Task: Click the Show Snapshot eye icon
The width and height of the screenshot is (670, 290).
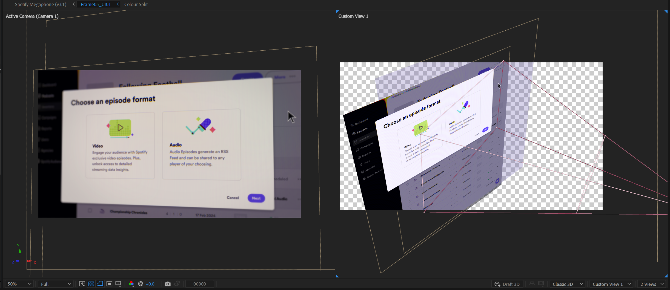Action: (177, 284)
